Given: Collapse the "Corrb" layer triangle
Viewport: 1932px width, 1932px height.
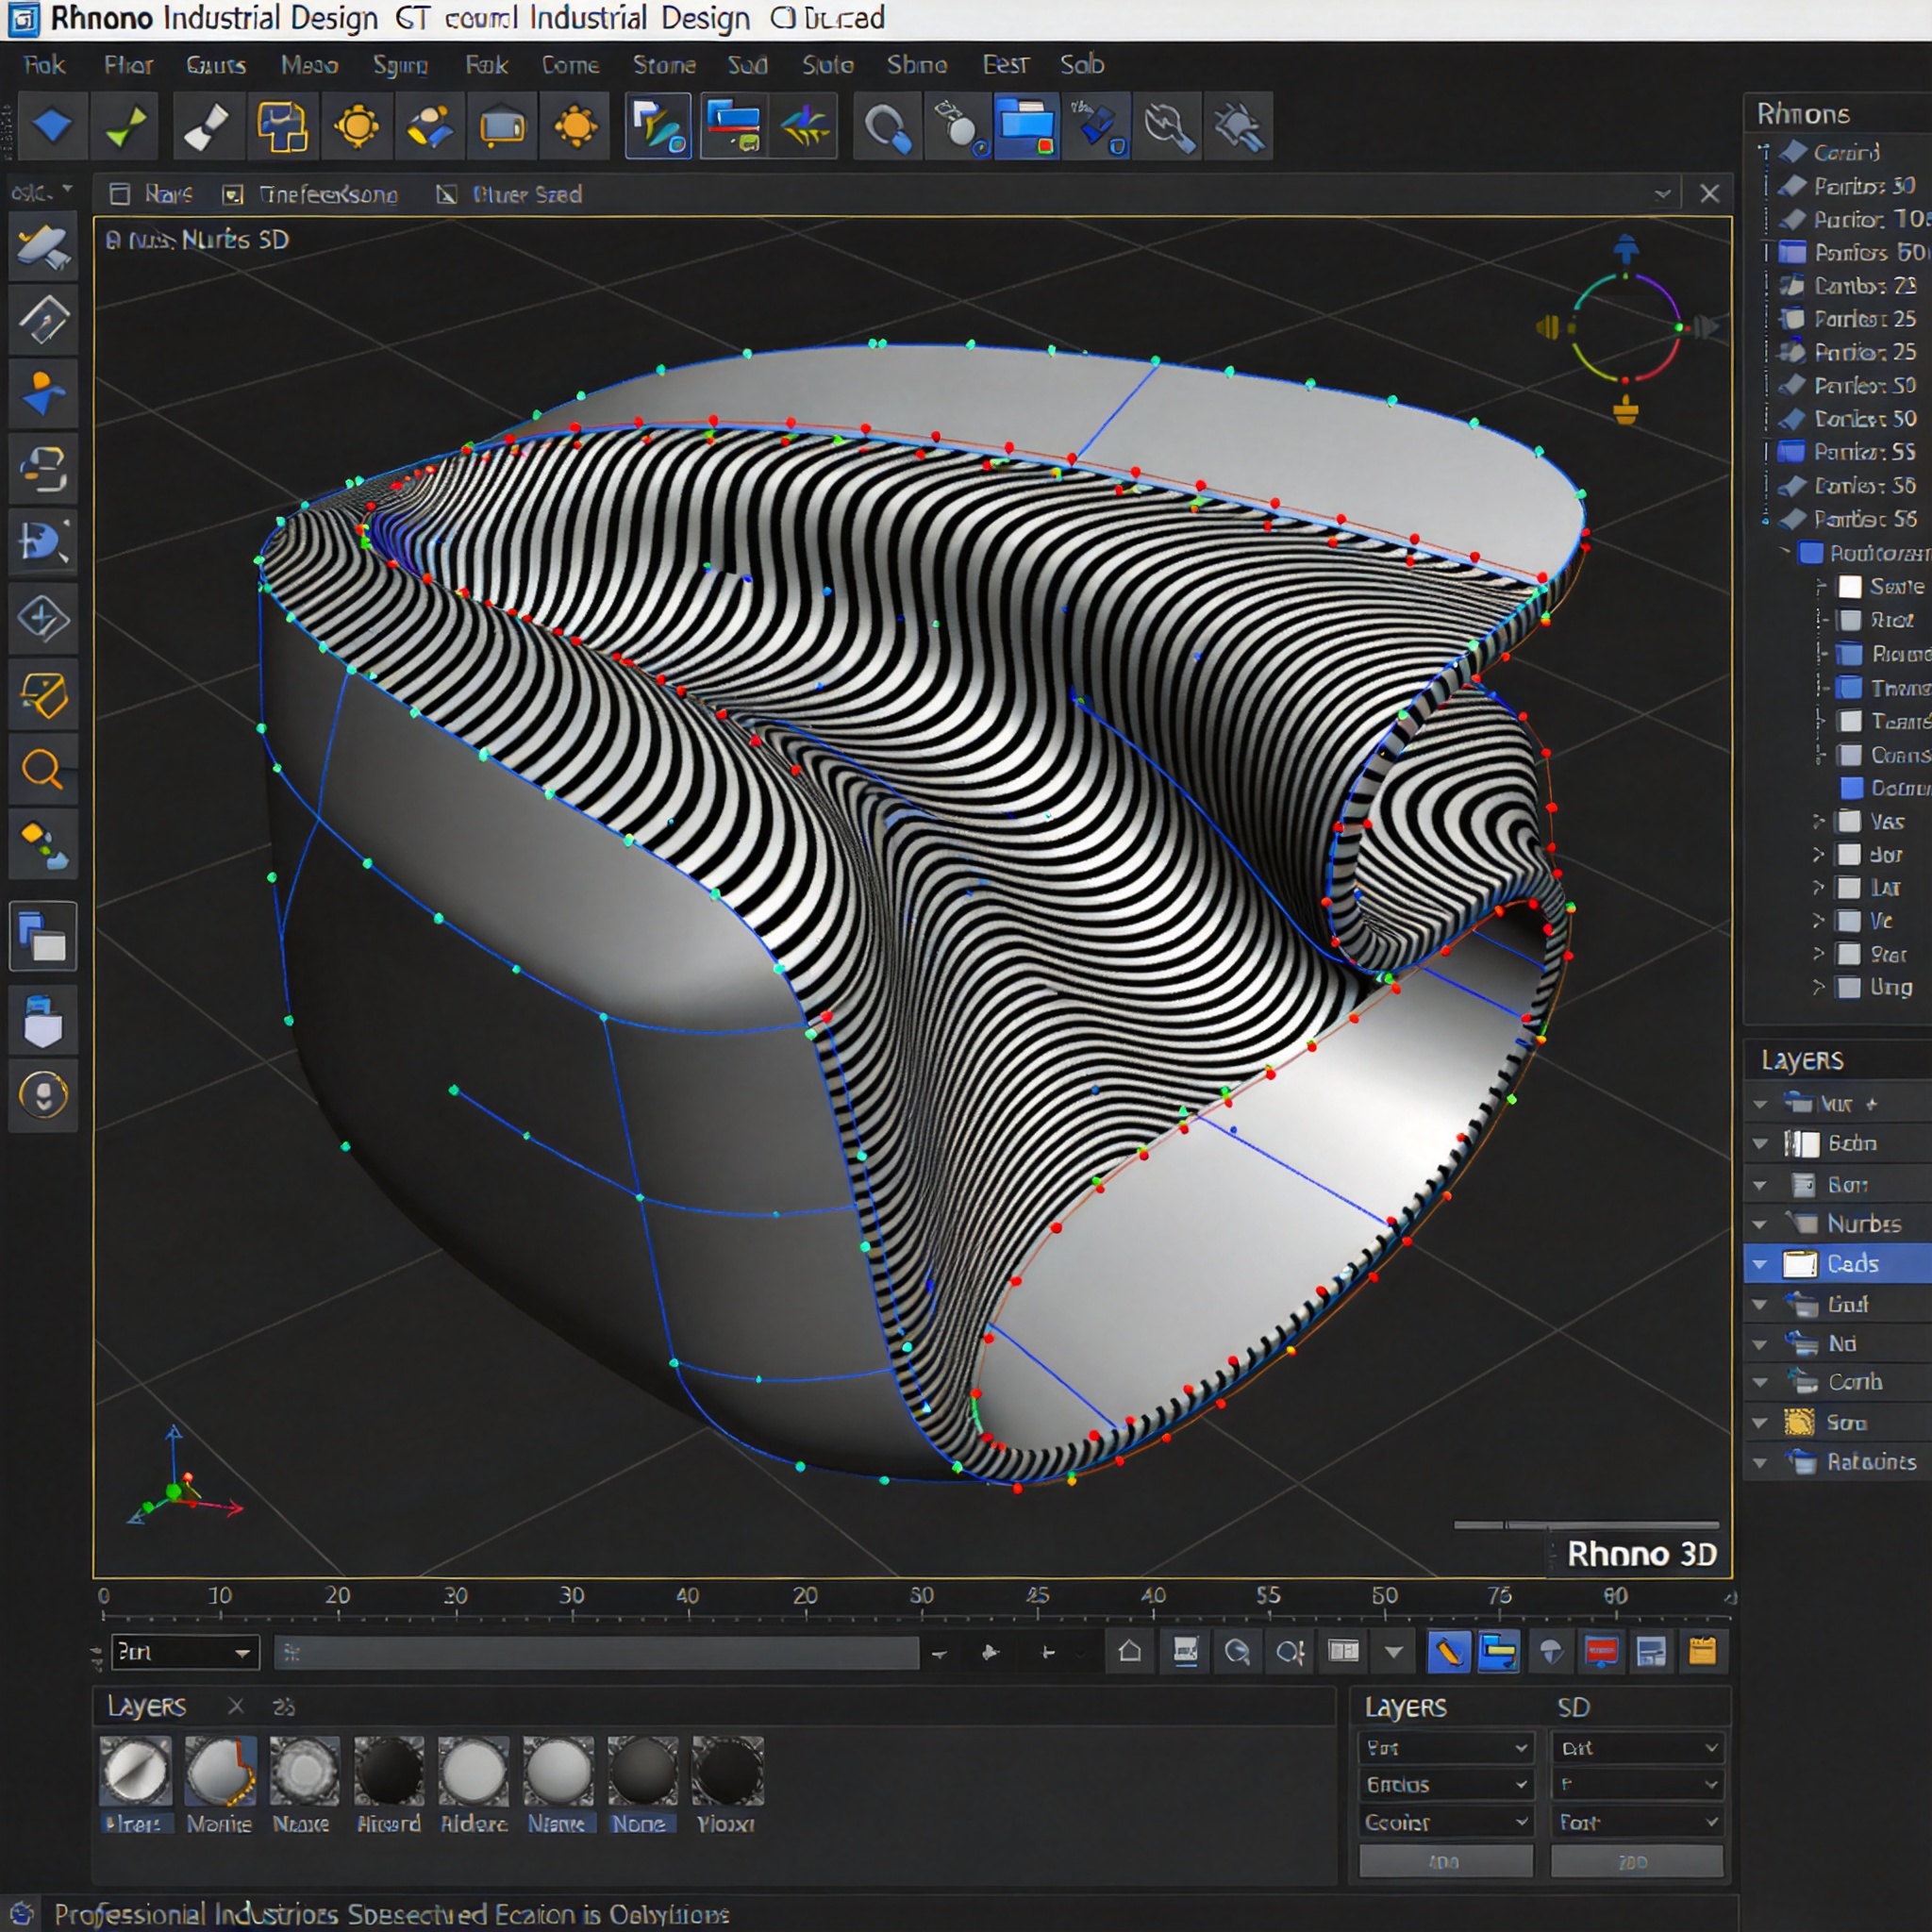Looking at the screenshot, I should pyautogui.click(x=1760, y=1383).
